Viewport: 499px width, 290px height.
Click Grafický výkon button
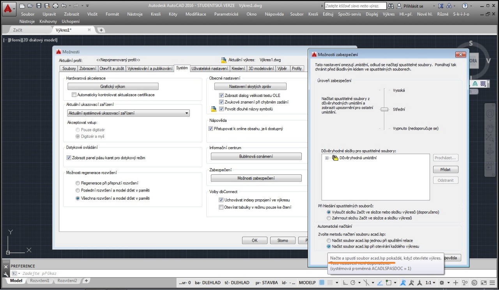click(x=113, y=86)
